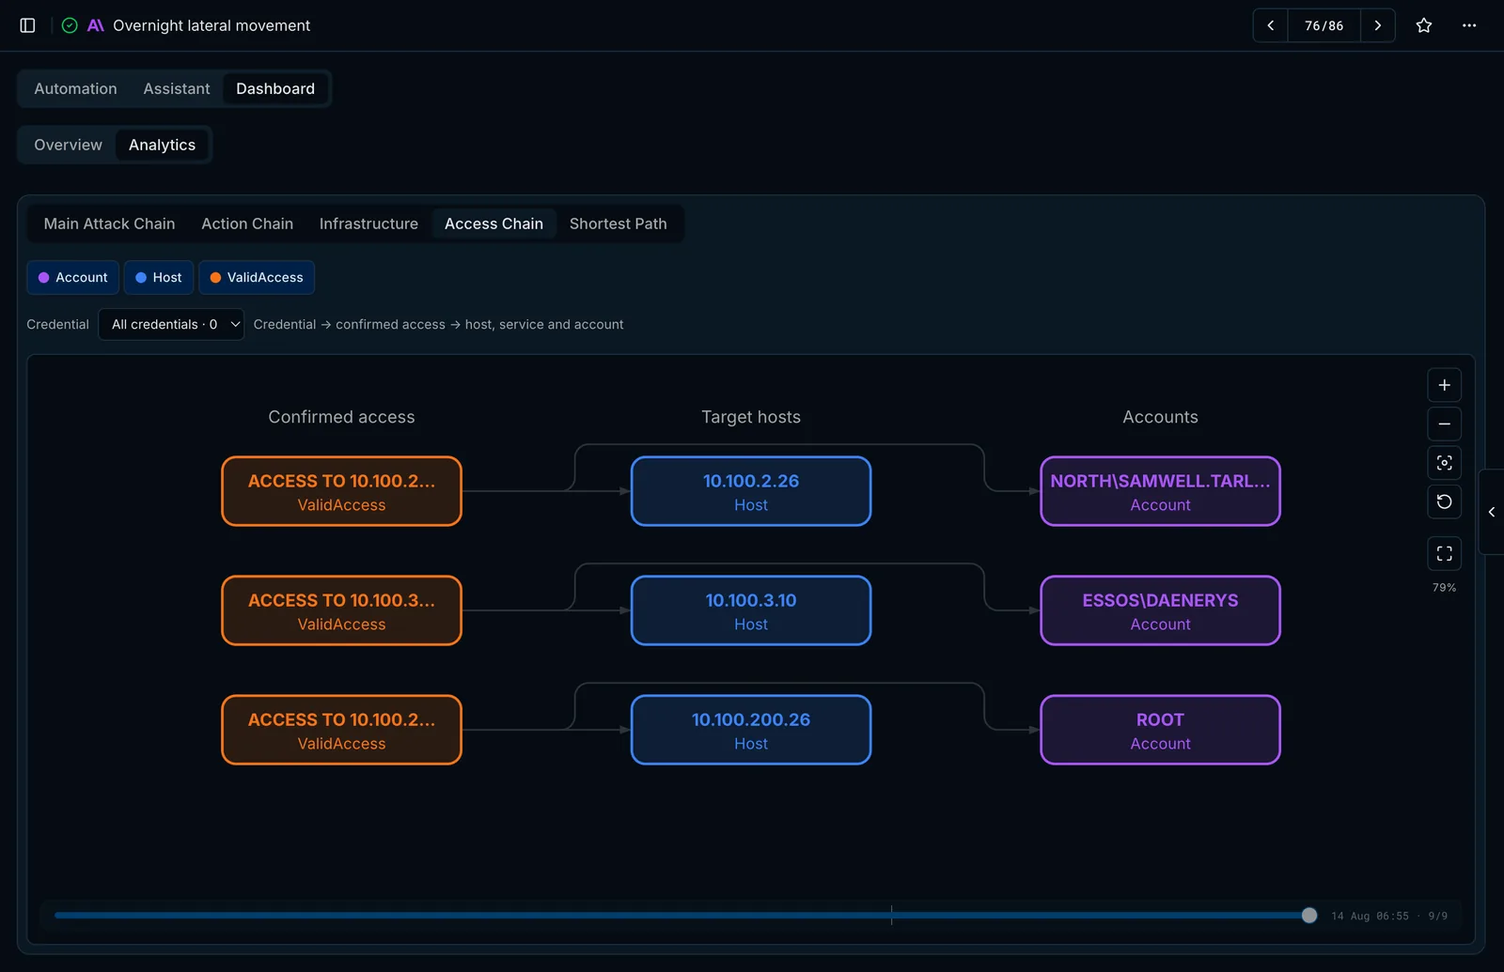
Task: Toggle the ValidAccess node type filter
Action: pos(257,277)
